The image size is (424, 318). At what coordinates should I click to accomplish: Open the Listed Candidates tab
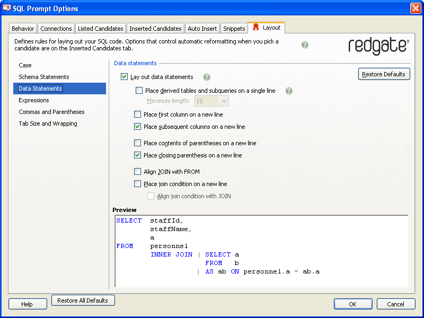pyautogui.click(x=100, y=29)
